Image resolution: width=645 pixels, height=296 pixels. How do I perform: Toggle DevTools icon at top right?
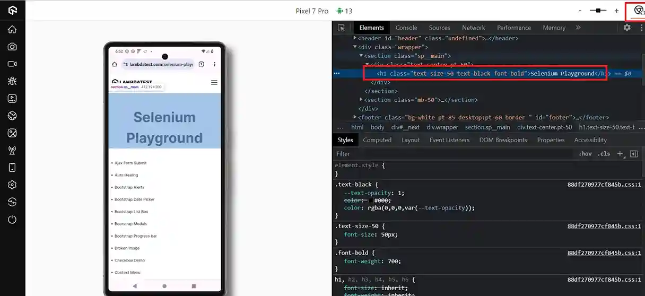639,10
